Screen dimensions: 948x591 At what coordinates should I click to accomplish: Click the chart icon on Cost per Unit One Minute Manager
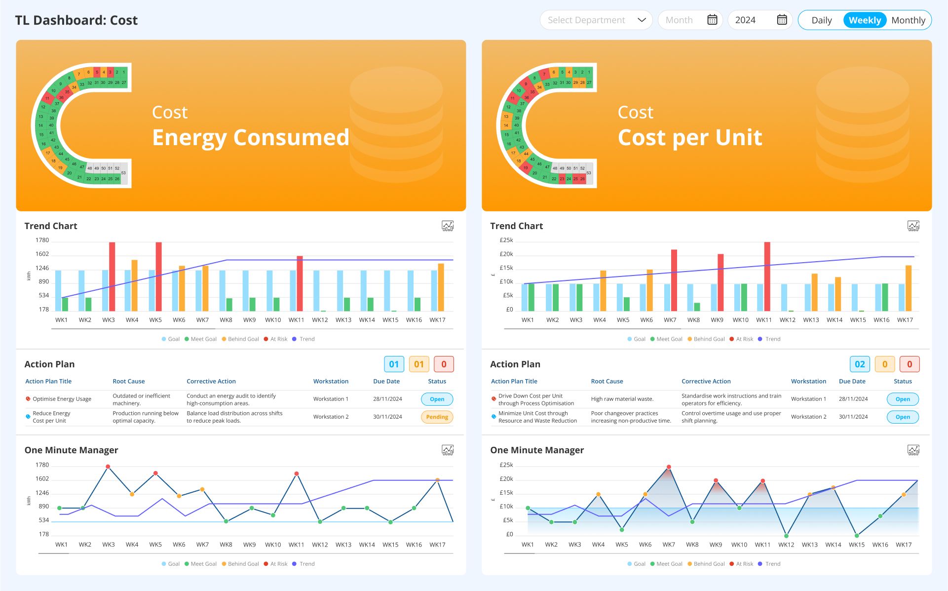913,450
